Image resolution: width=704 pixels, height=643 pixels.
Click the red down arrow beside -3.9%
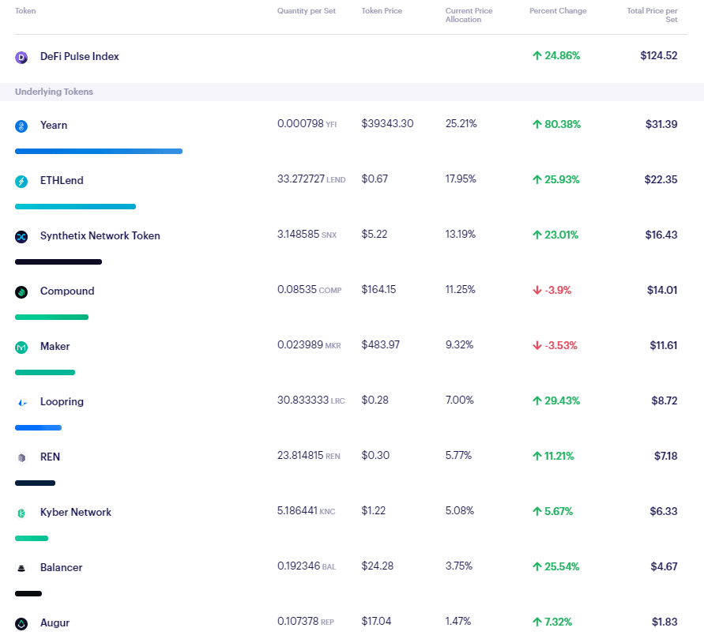(537, 291)
